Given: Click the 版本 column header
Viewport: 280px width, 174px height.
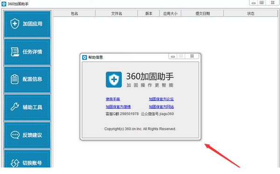Looking at the screenshot, I should click(148, 14).
